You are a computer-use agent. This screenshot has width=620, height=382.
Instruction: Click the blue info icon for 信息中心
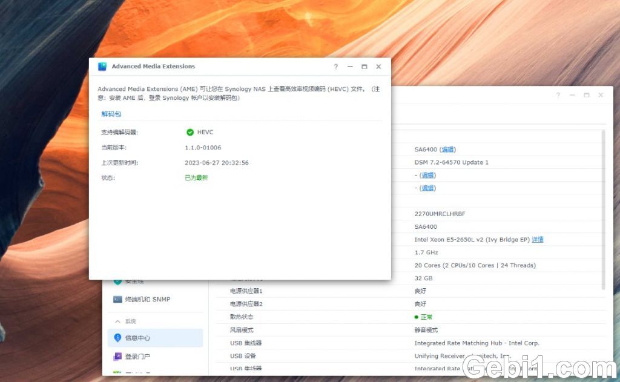click(117, 338)
